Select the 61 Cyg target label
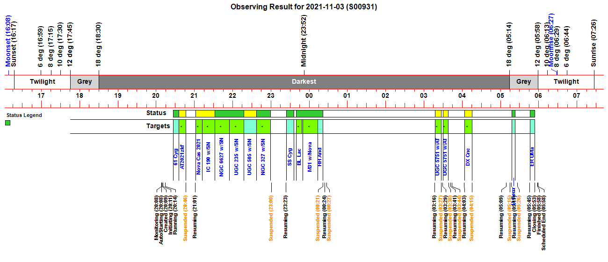Image resolution: width=608 pixels, height=262 pixels. pyautogui.click(x=176, y=158)
